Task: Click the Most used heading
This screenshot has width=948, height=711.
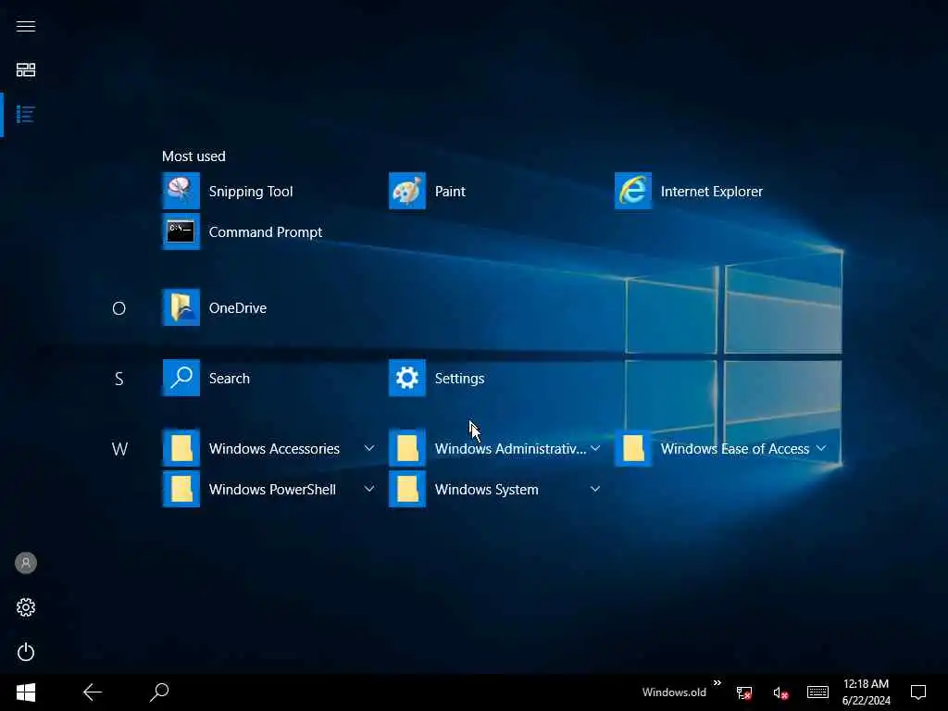Action: pos(193,156)
